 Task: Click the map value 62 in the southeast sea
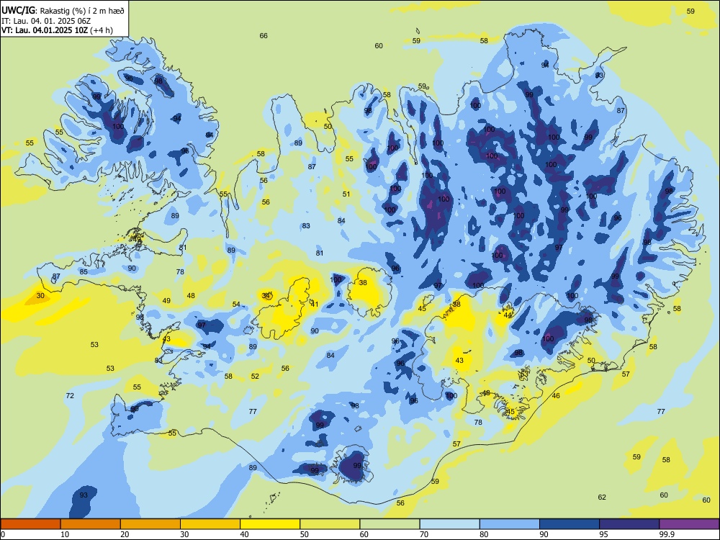[x=602, y=498]
